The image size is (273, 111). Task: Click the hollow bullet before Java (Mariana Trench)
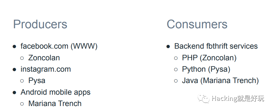(x=176, y=81)
